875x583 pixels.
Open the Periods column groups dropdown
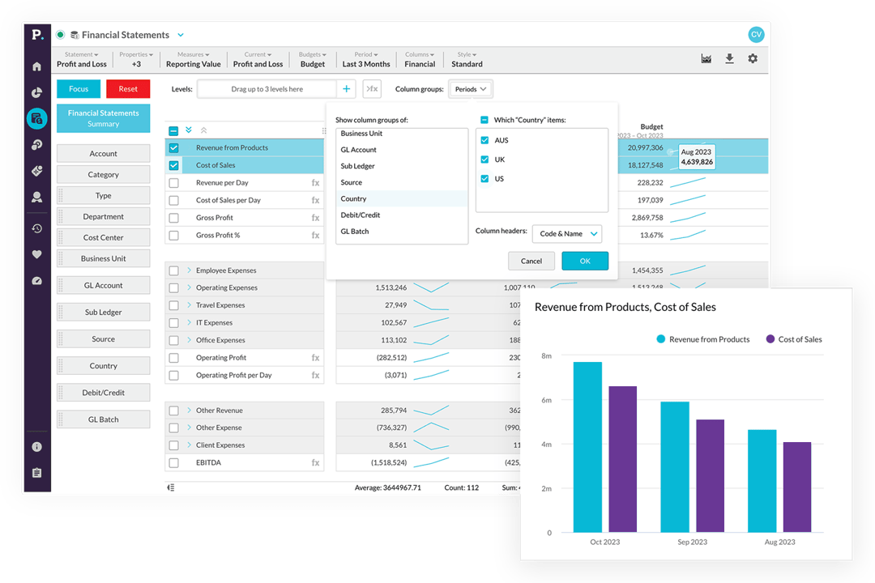tap(470, 89)
